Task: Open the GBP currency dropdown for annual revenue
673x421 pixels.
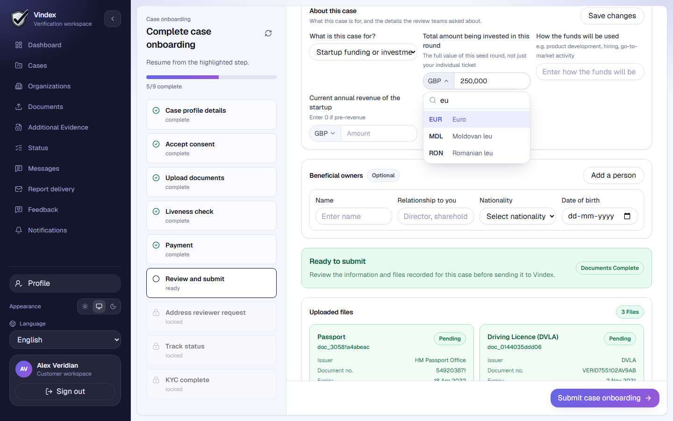Action: click(x=325, y=133)
